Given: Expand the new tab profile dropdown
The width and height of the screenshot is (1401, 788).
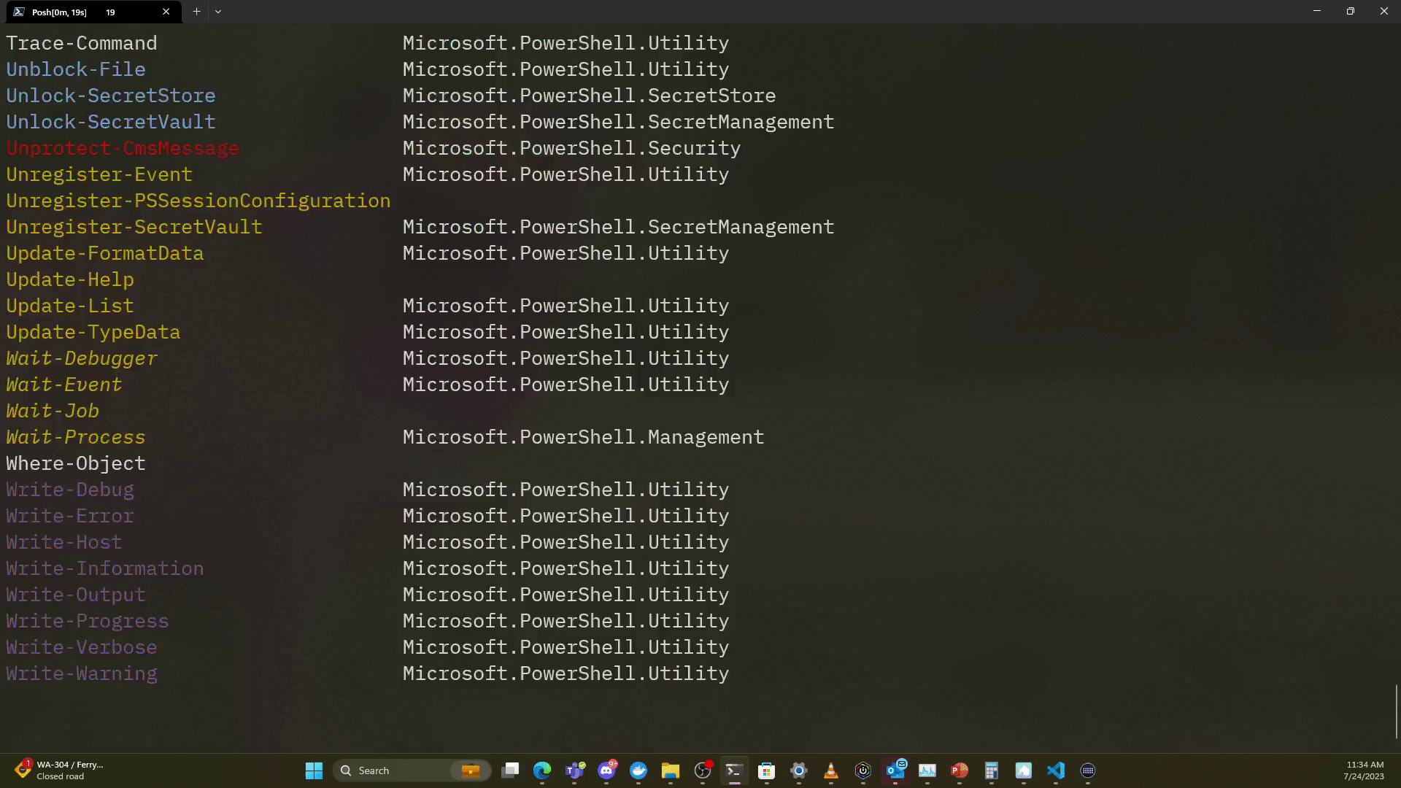Looking at the screenshot, I should (x=218, y=12).
